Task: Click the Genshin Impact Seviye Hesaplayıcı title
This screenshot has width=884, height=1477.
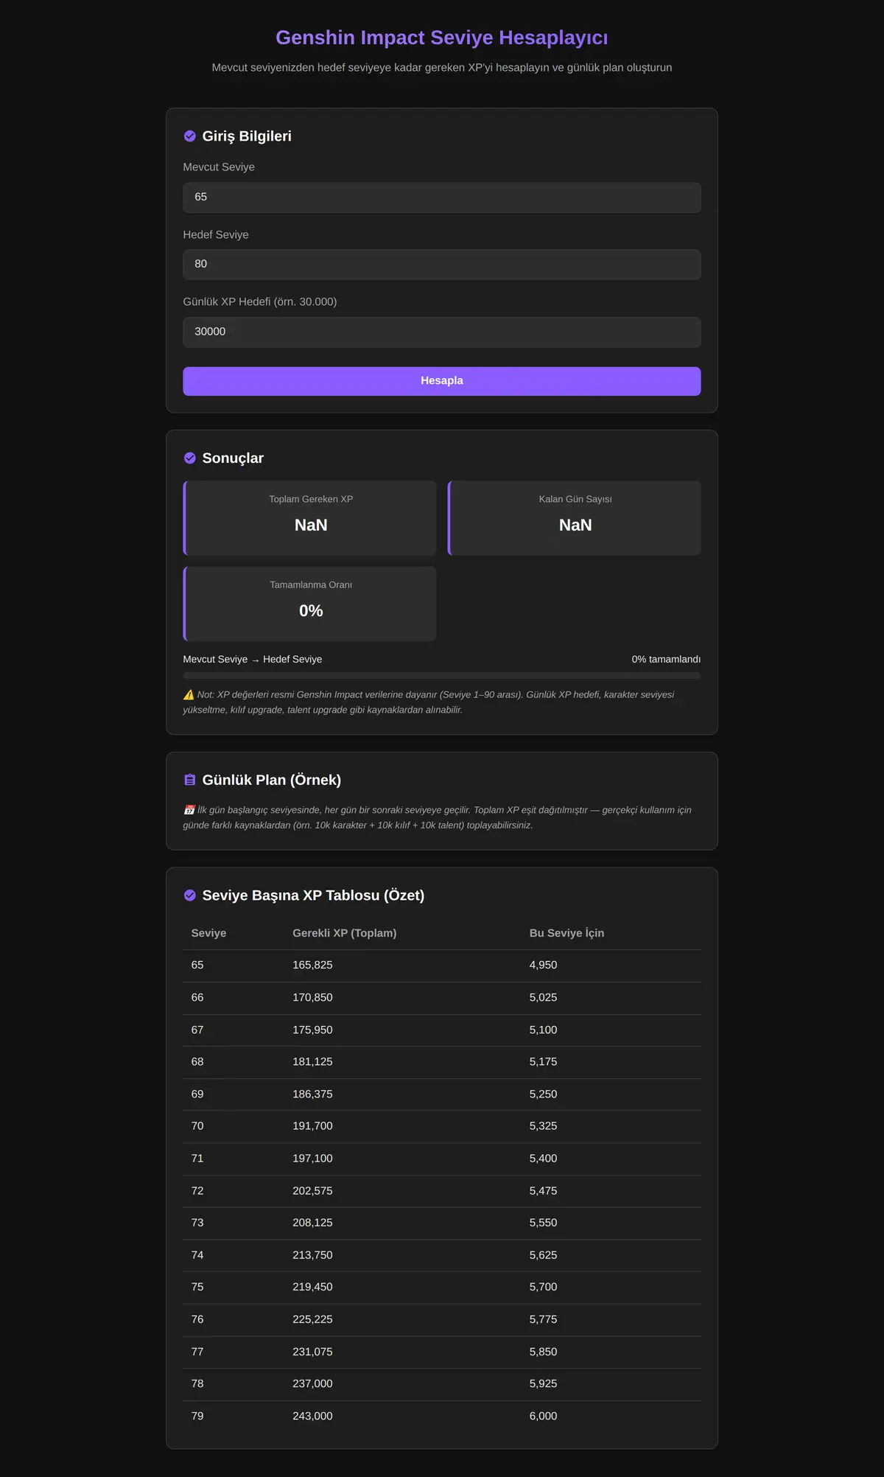Action: coord(442,38)
